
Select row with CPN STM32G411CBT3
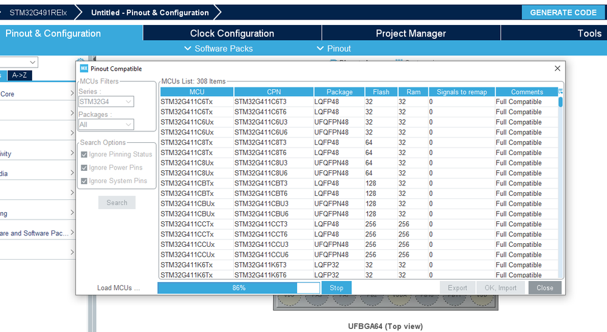(359, 183)
